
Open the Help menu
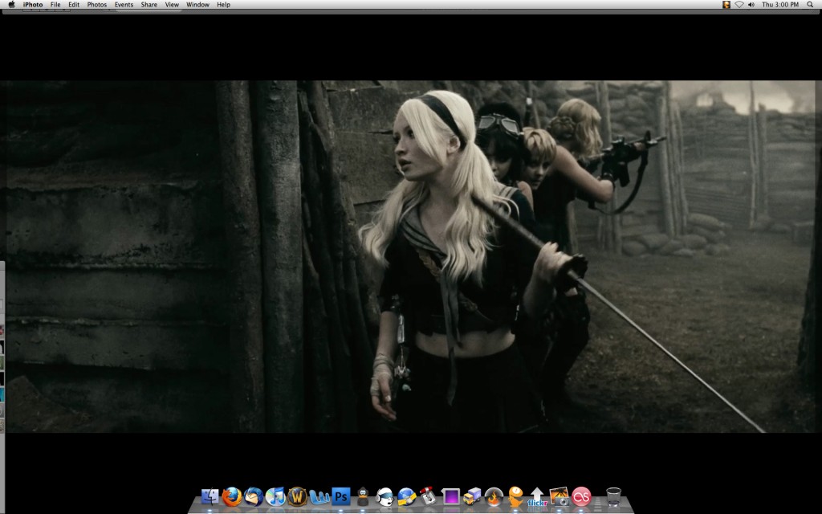click(x=223, y=4)
